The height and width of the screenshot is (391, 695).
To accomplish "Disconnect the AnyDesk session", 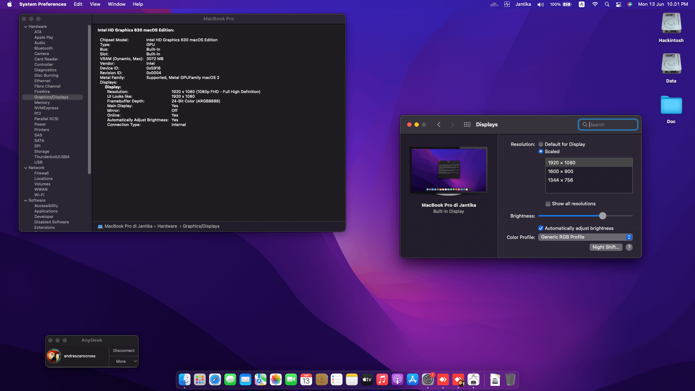I will (123, 350).
